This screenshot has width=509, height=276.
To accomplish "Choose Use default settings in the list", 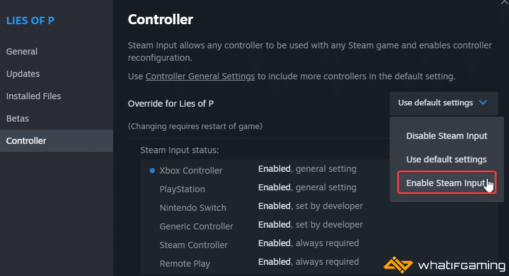I will click(x=446, y=159).
